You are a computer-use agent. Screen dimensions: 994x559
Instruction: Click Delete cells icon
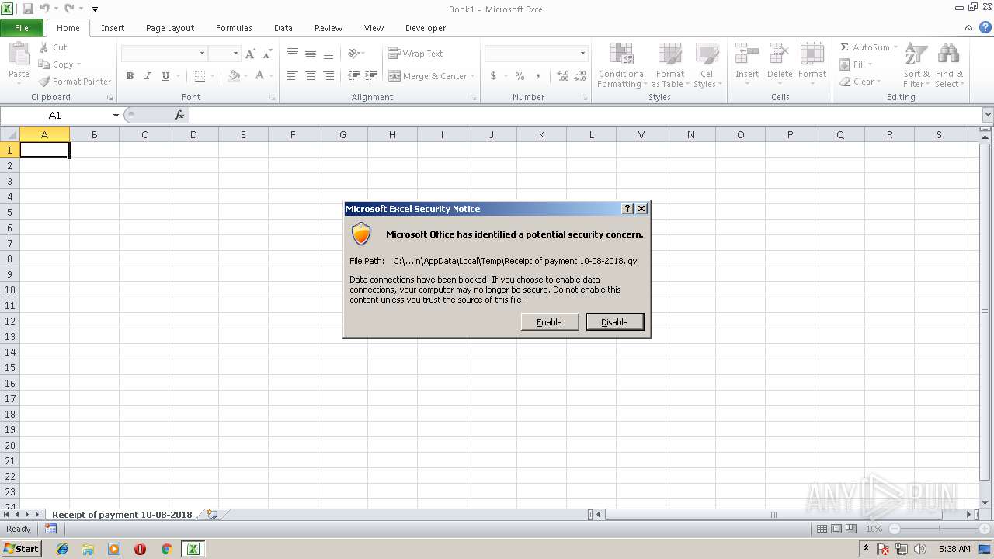click(x=780, y=54)
